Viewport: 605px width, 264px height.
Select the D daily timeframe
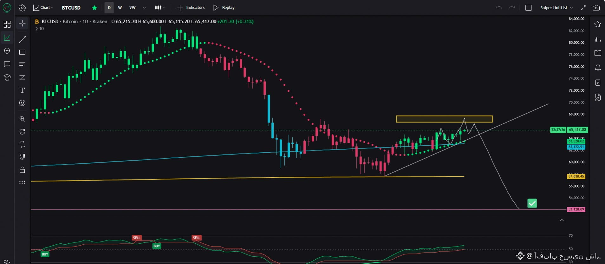[x=109, y=8]
